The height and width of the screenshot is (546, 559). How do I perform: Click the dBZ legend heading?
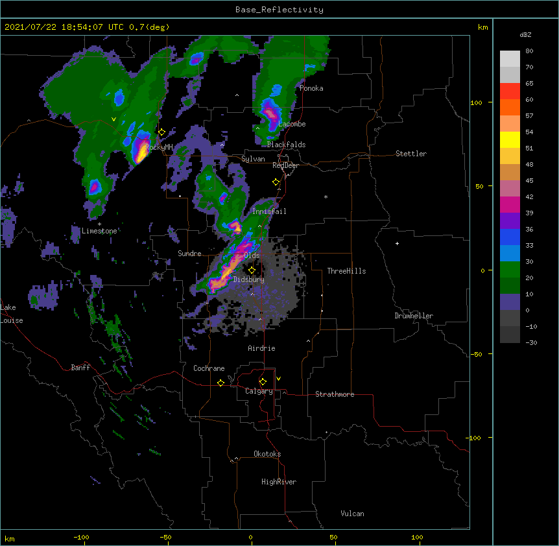point(525,35)
